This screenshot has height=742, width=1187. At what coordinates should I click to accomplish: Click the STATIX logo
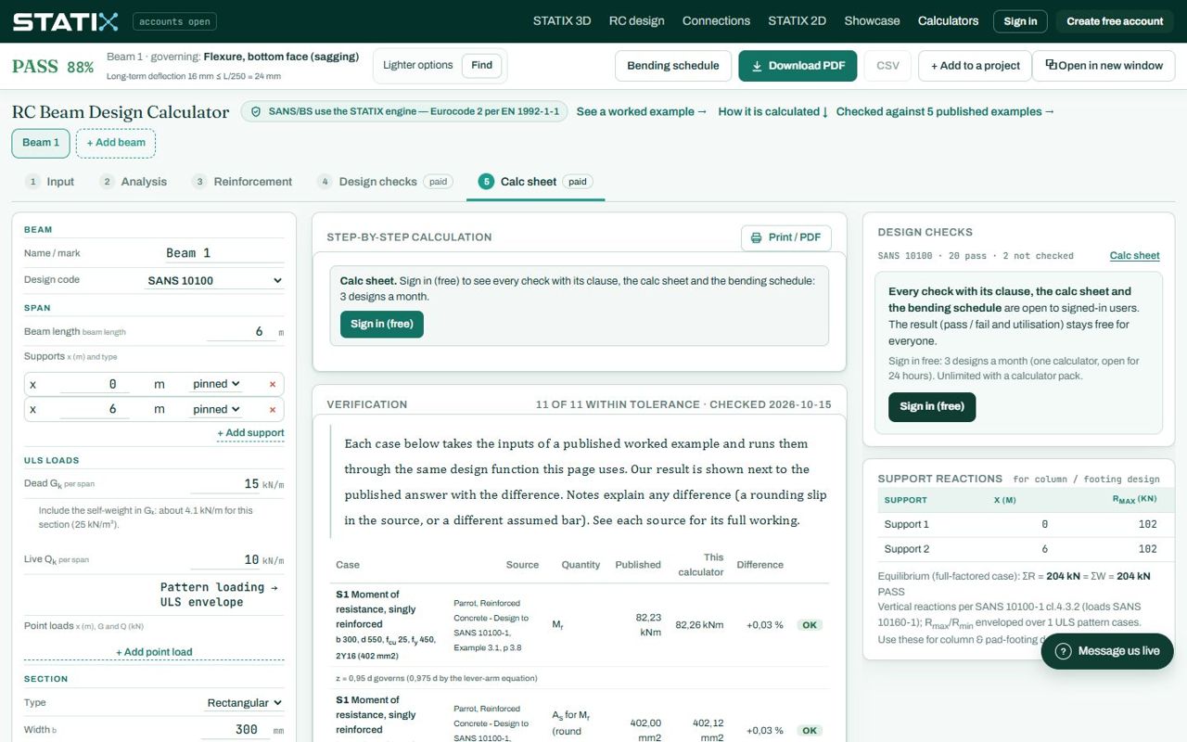[x=65, y=21]
